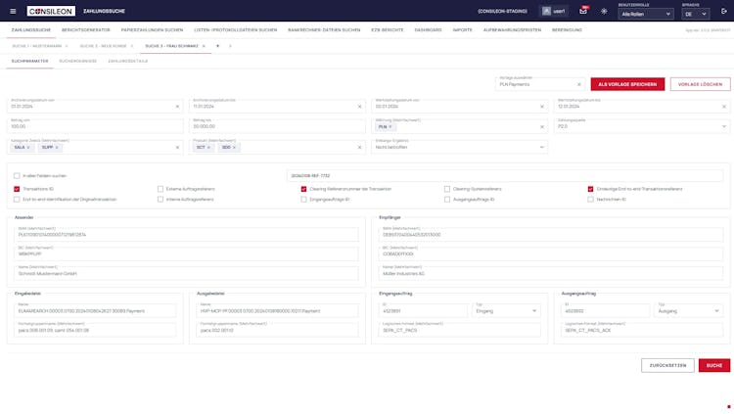Clear all Produkt selections

[359, 148]
